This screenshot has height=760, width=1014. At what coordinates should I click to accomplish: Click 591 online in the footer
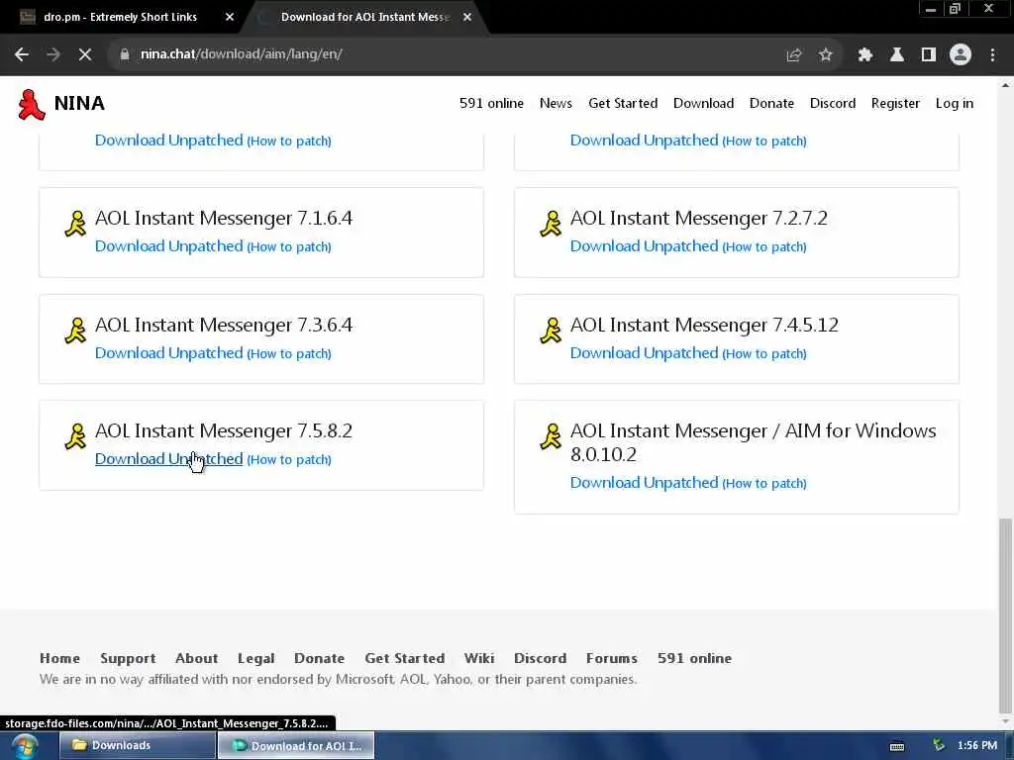694,658
